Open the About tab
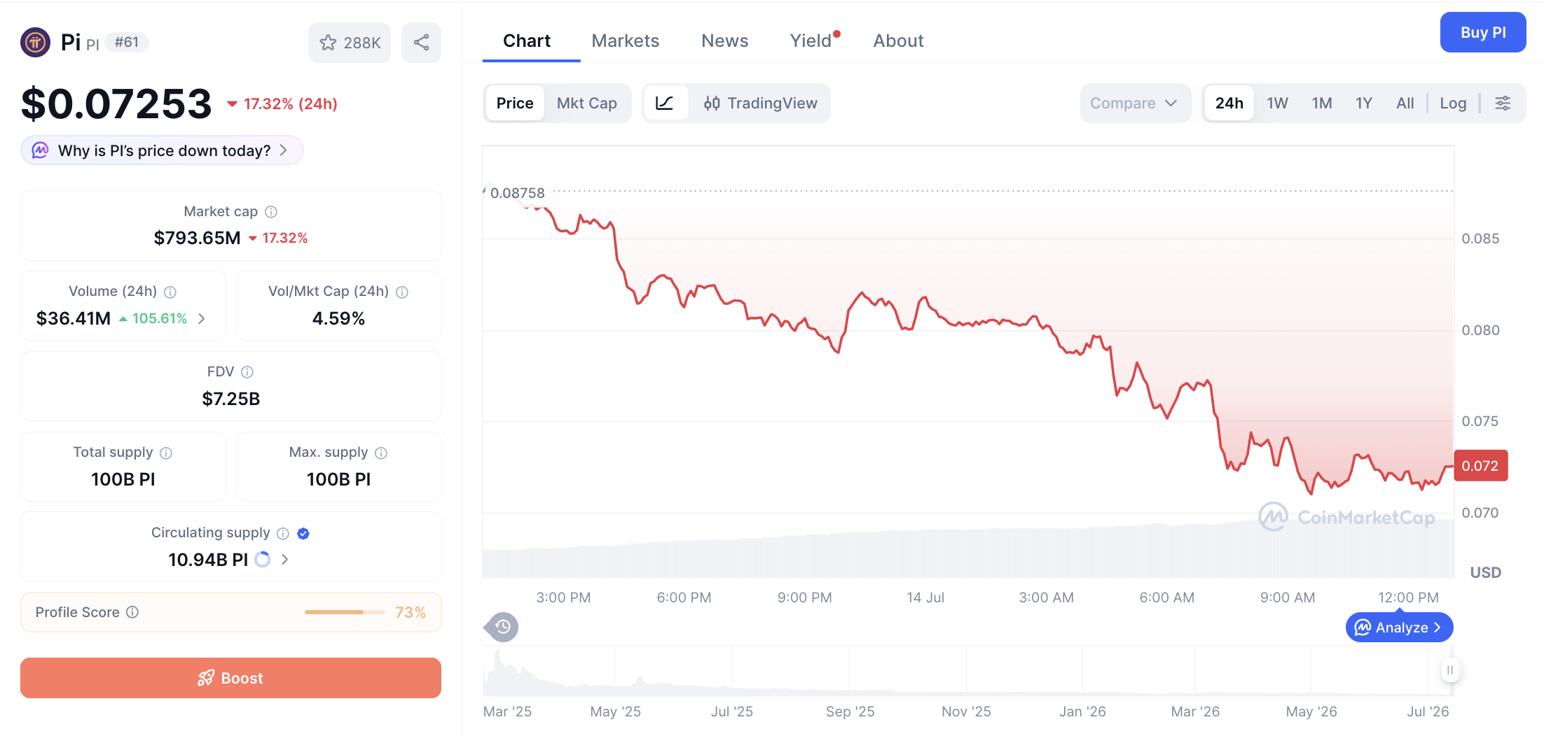The width and height of the screenshot is (1544, 736). tap(899, 41)
